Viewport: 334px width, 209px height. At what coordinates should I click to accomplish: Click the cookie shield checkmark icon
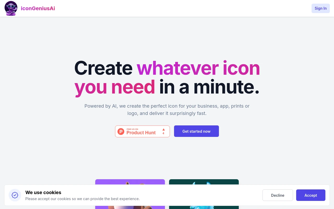15,195
